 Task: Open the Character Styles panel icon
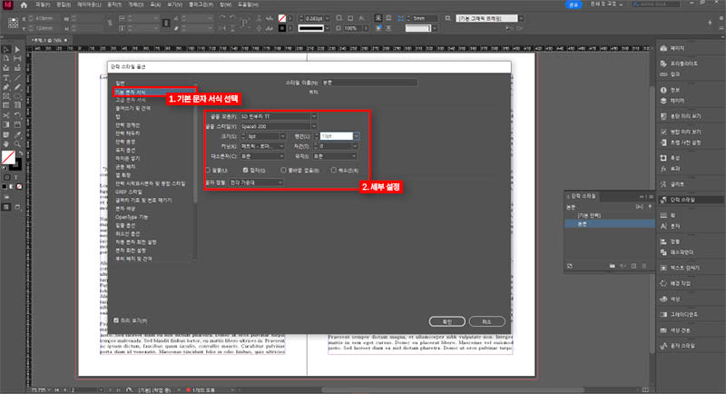point(663,345)
